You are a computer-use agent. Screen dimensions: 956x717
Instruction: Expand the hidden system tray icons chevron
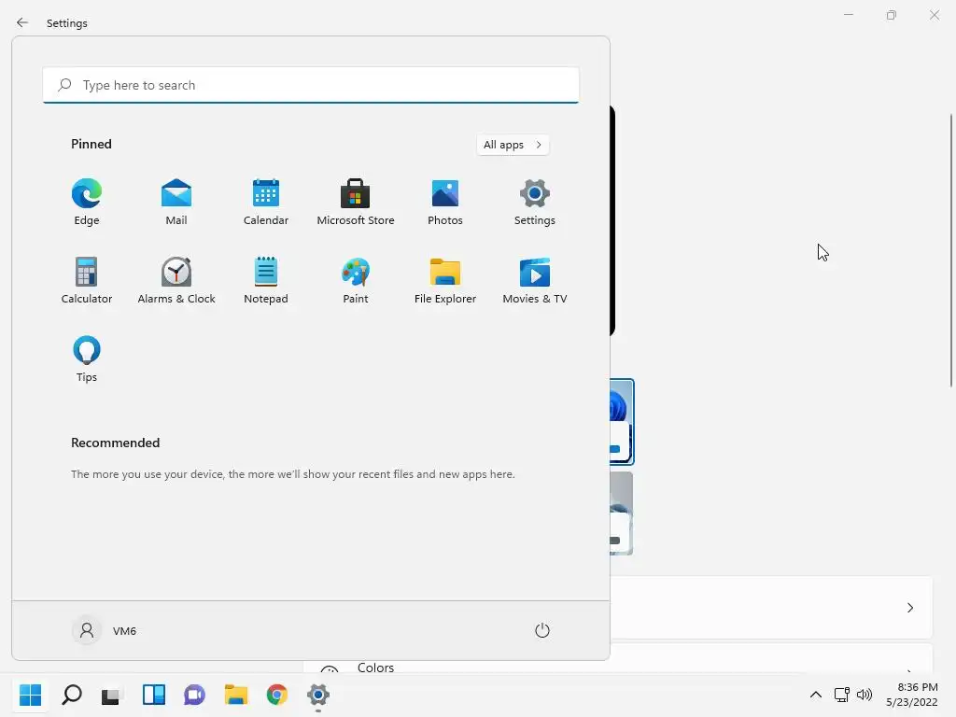[816, 695]
